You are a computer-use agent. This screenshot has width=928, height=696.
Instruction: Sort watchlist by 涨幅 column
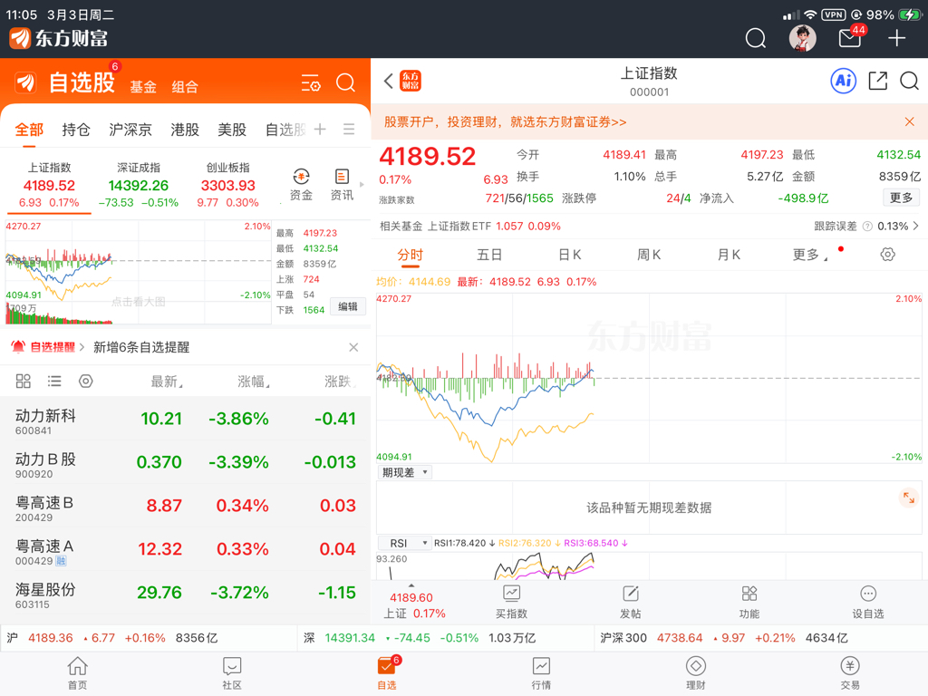[x=254, y=382]
